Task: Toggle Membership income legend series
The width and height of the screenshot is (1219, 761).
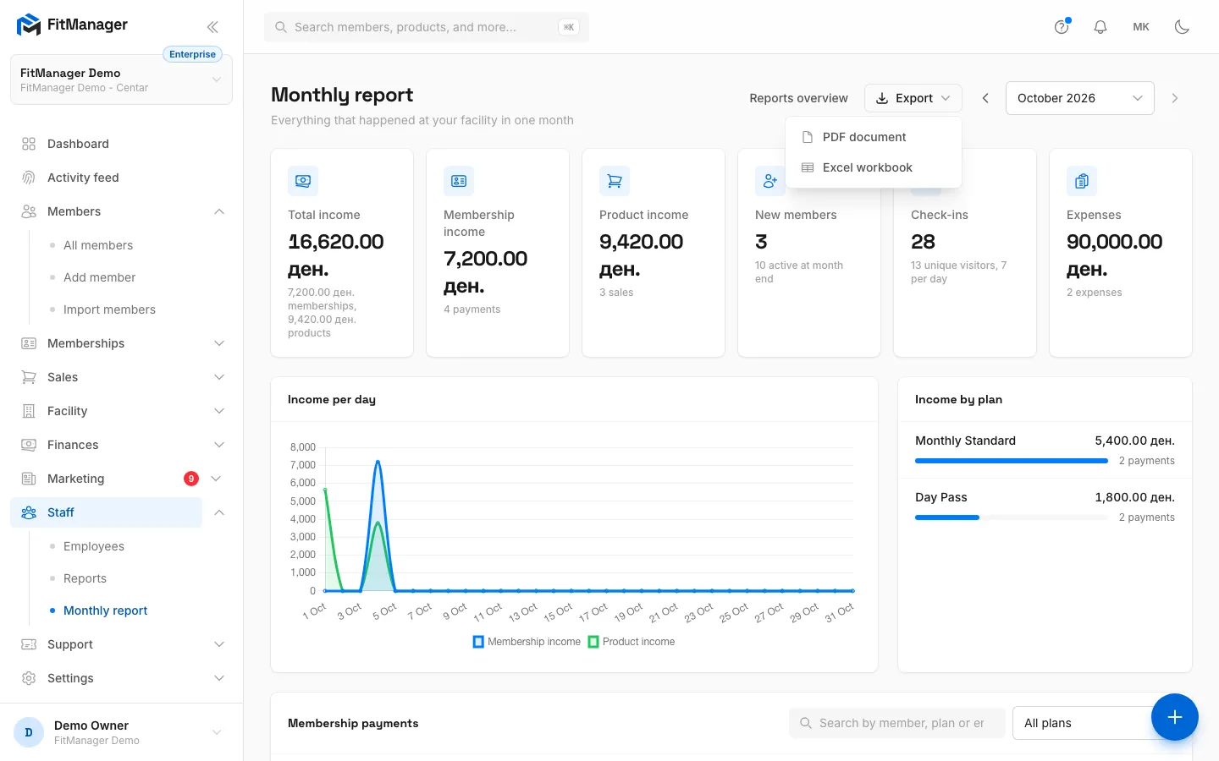Action: 527,642
